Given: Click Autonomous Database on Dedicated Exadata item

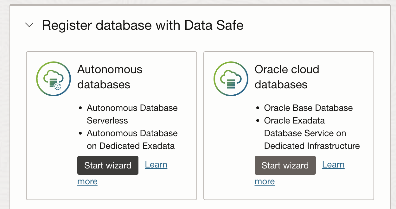Looking at the screenshot, I should click(x=132, y=140).
